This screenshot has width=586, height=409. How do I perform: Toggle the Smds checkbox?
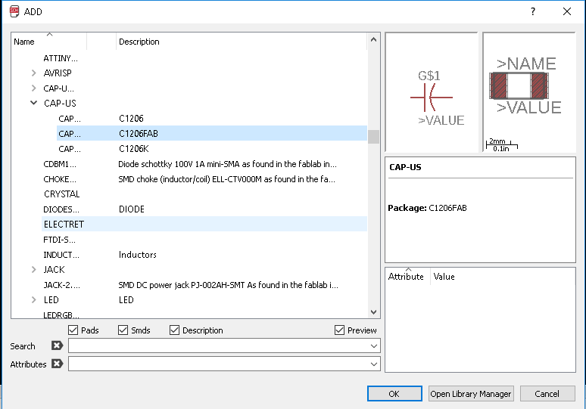[x=123, y=330]
